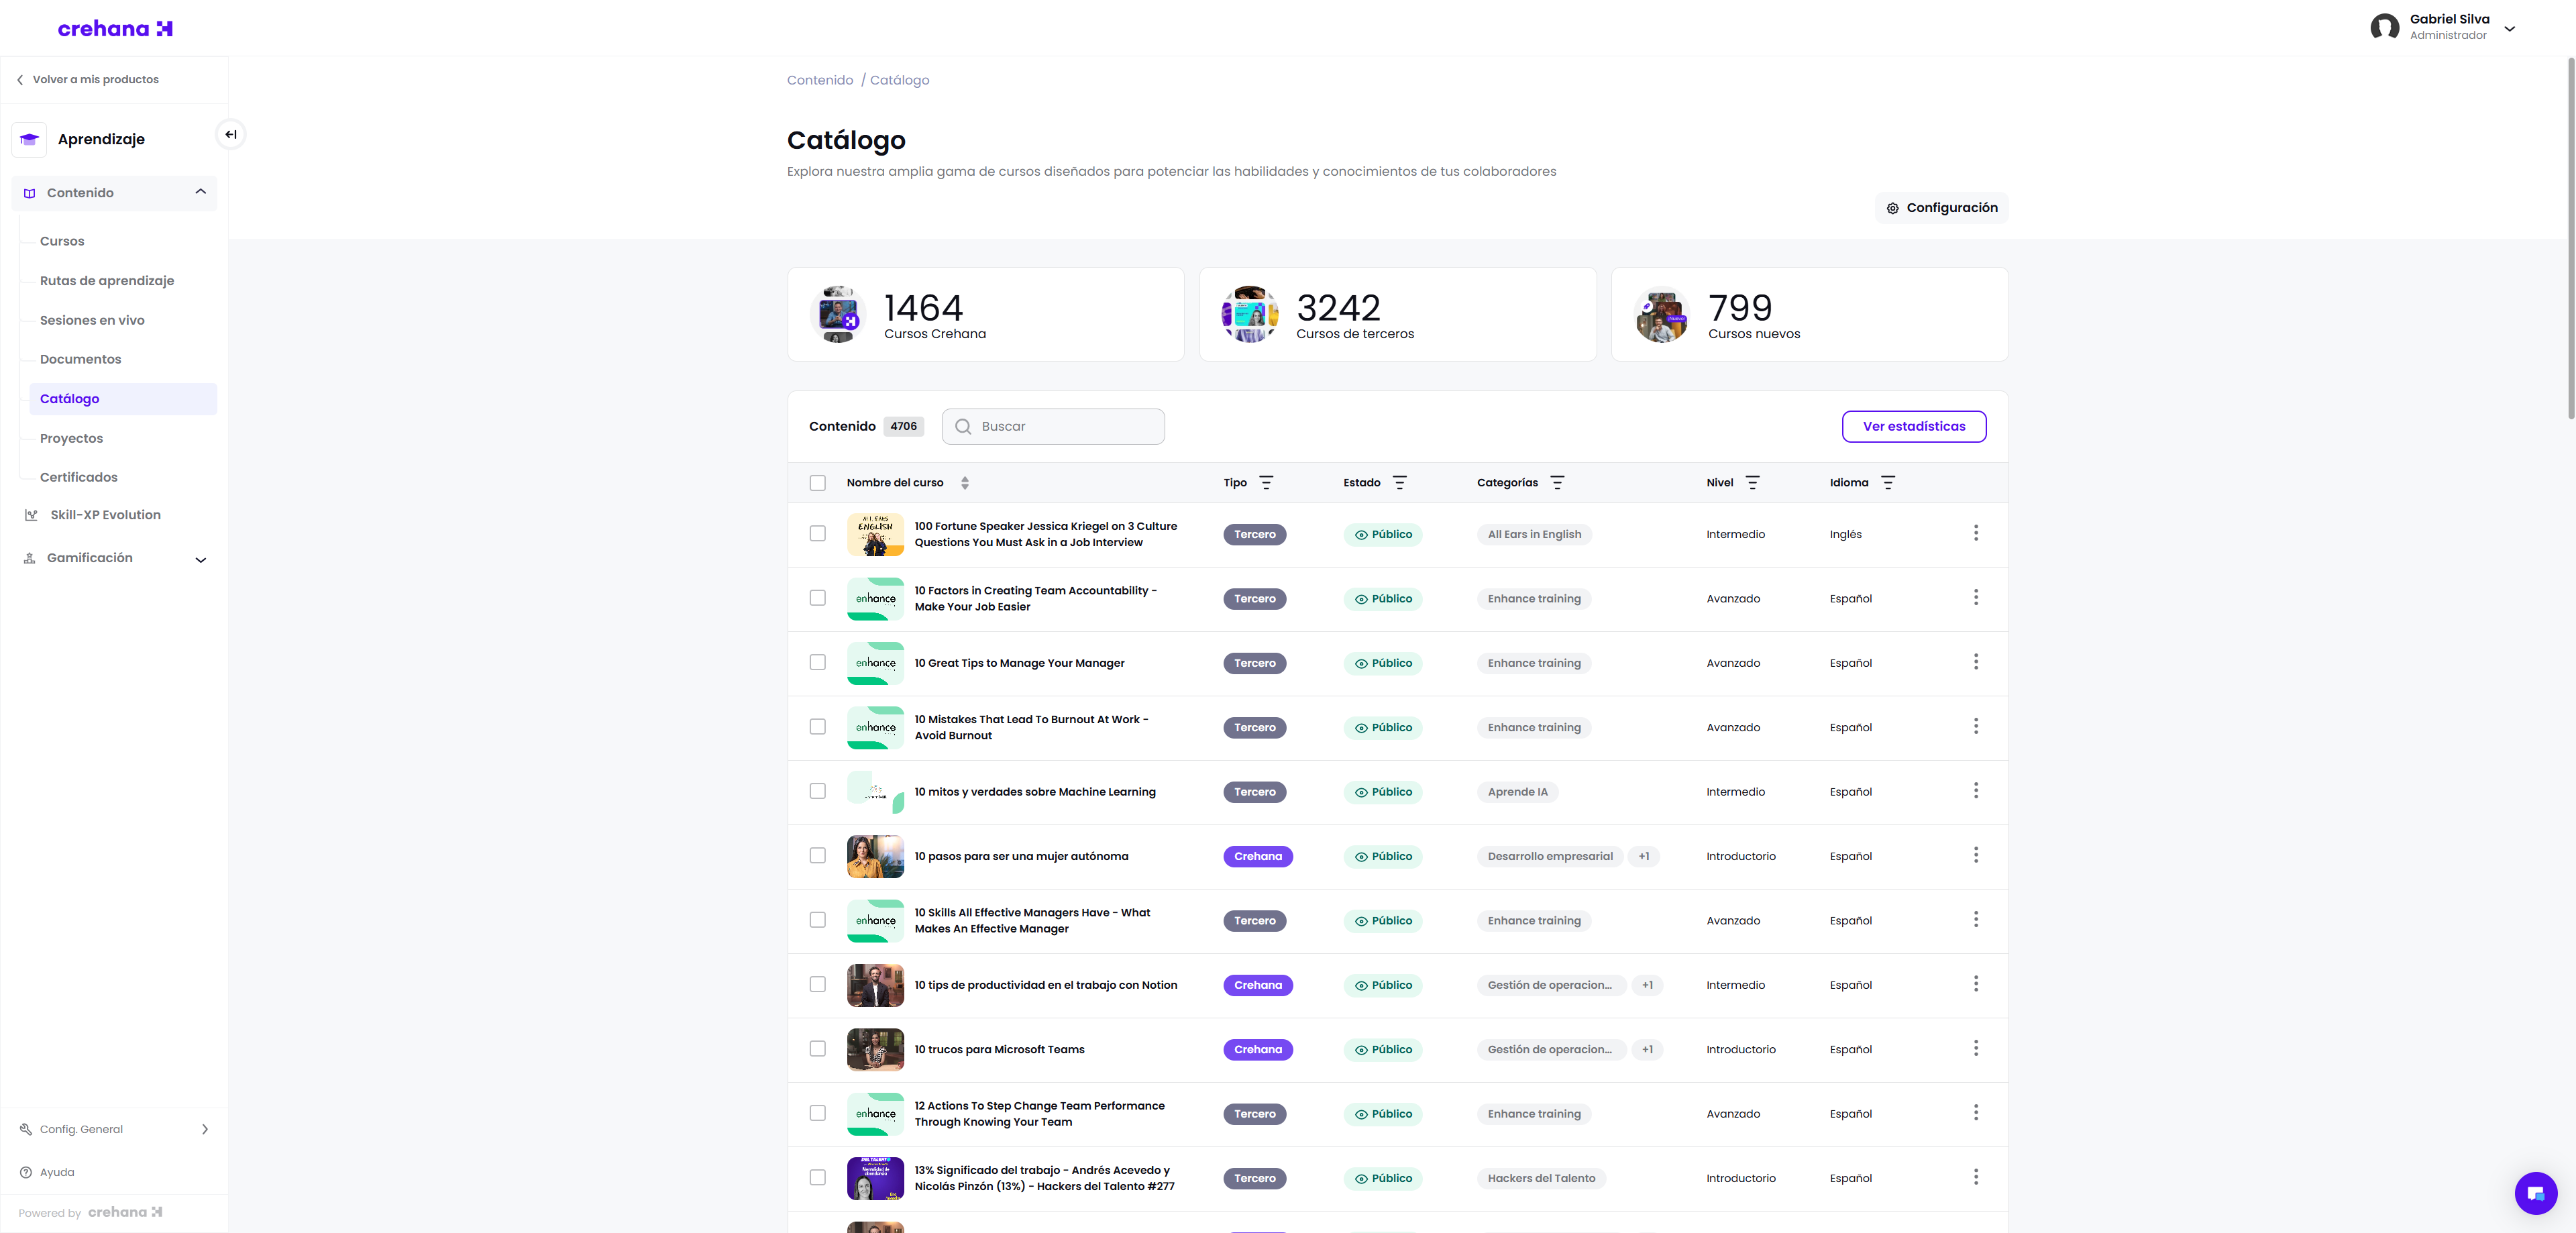The width and height of the screenshot is (2576, 1233).
Task: Open row menu for 13% Significado del trabajo
Action: point(1975,1178)
